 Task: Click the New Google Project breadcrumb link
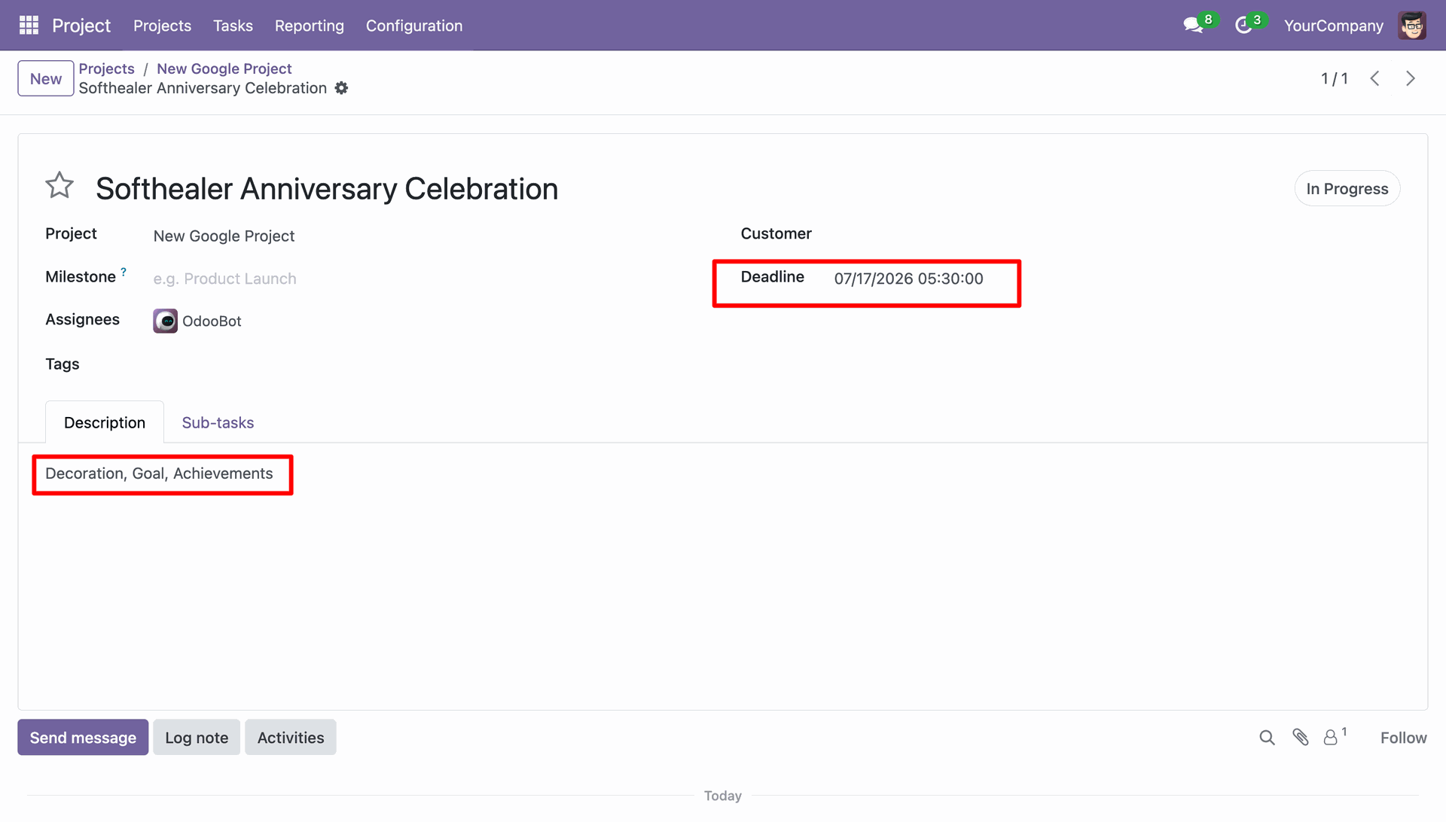pos(224,68)
